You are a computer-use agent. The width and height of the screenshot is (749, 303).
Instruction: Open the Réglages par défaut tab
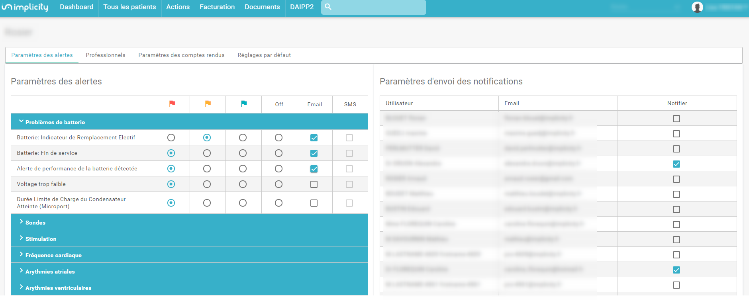click(264, 55)
